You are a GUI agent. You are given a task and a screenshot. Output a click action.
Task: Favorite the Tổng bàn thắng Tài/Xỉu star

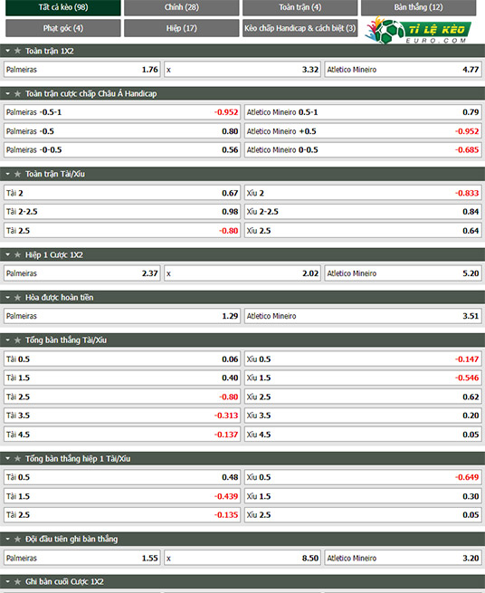click(x=17, y=340)
